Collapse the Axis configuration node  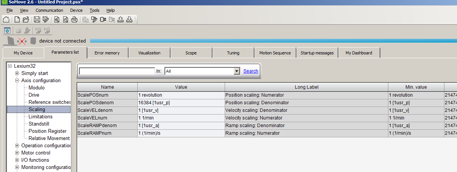[x=17, y=80]
